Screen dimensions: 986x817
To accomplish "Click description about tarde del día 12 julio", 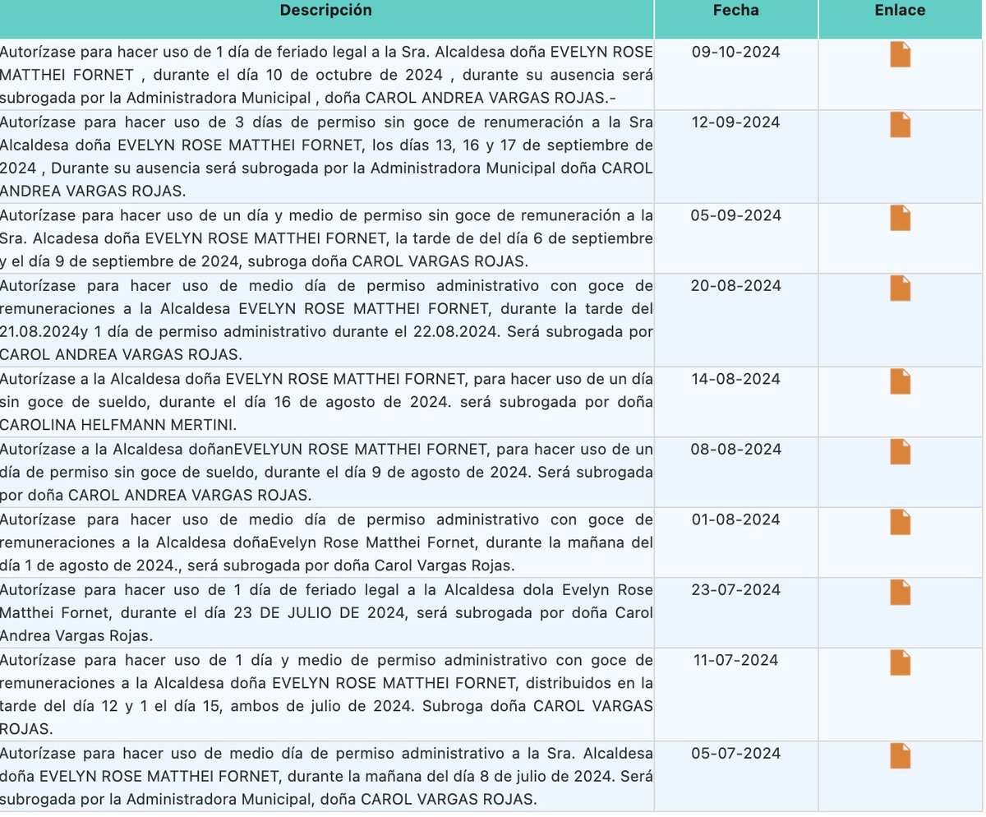I will (327, 695).
